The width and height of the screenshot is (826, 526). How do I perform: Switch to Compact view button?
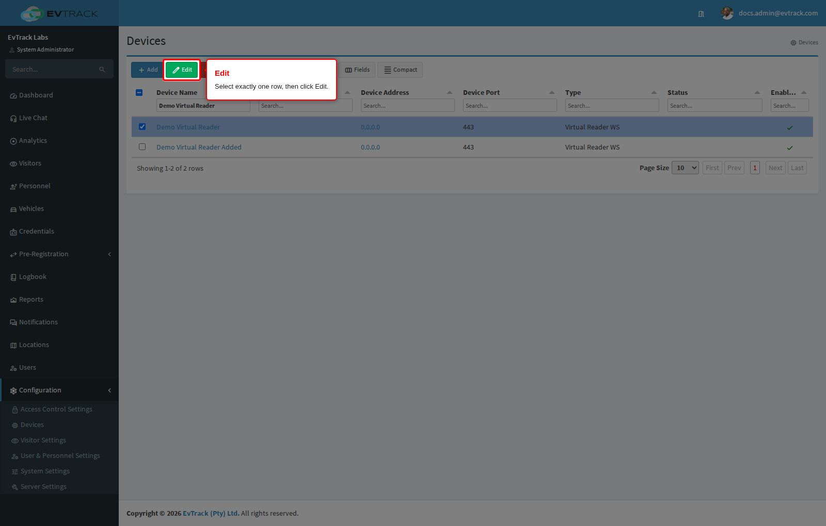tap(400, 70)
